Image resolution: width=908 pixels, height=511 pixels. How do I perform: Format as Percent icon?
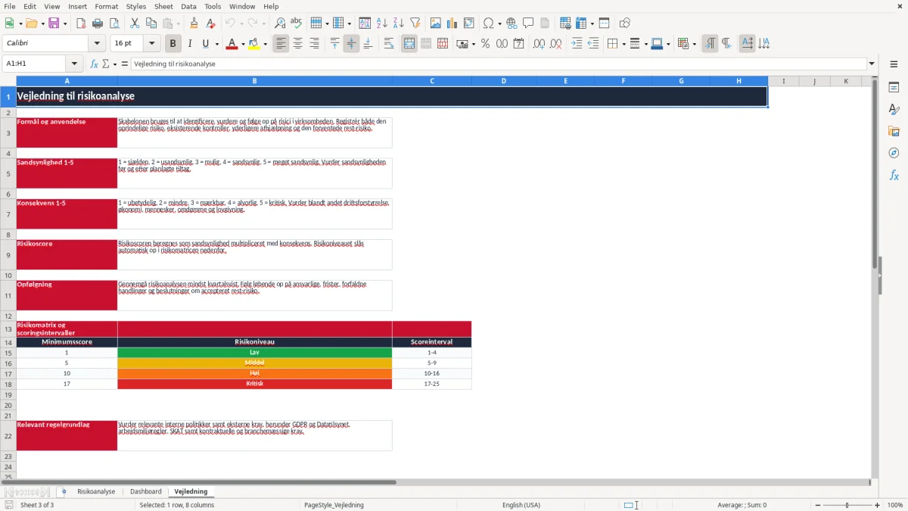(x=485, y=44)
